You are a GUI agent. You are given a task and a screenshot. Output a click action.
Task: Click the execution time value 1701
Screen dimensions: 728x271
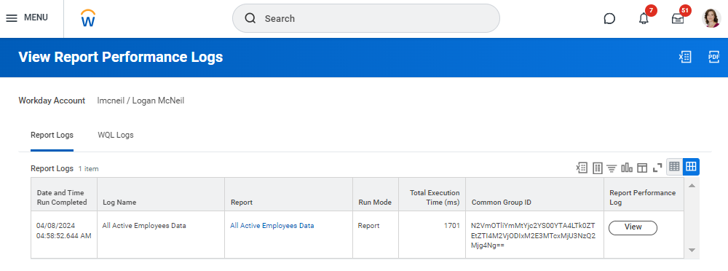point(452,226)
